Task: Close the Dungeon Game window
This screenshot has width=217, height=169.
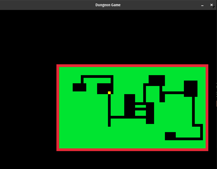Action: (212, 5)
